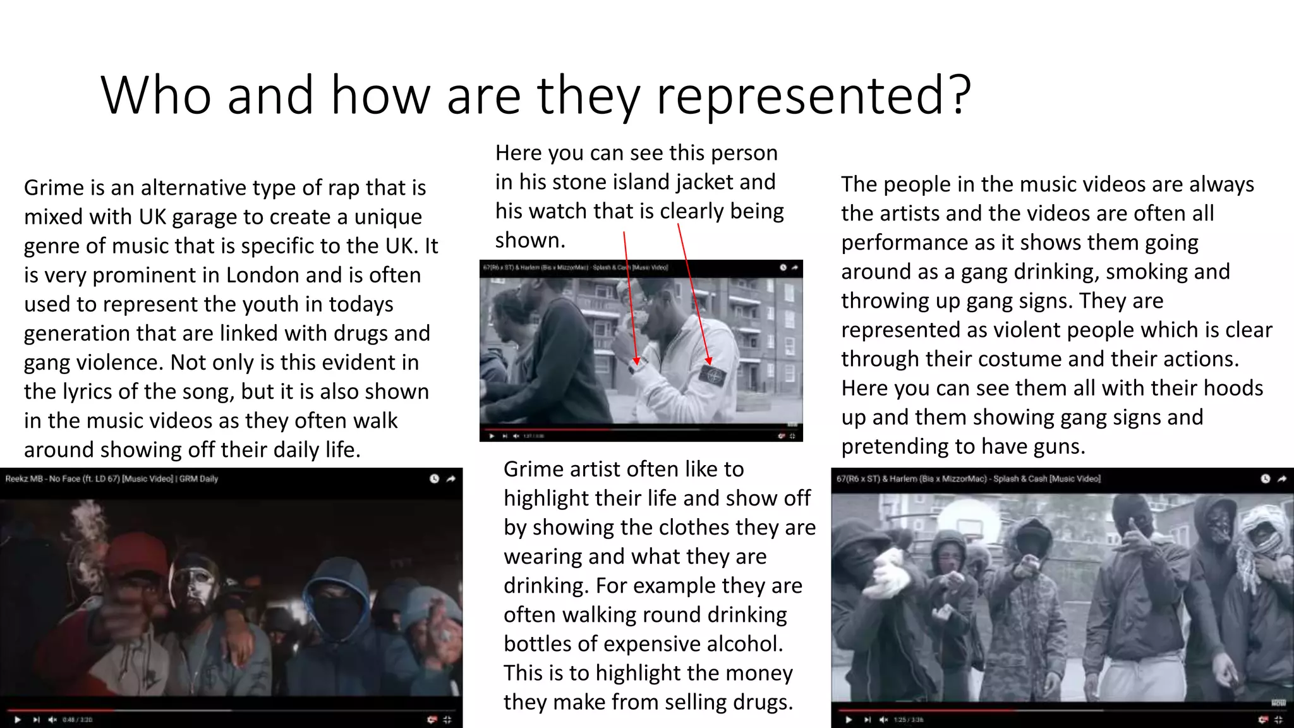1294x728 pixels.
Task: Select the center Stone Island video frame
Action: point(641,351)
